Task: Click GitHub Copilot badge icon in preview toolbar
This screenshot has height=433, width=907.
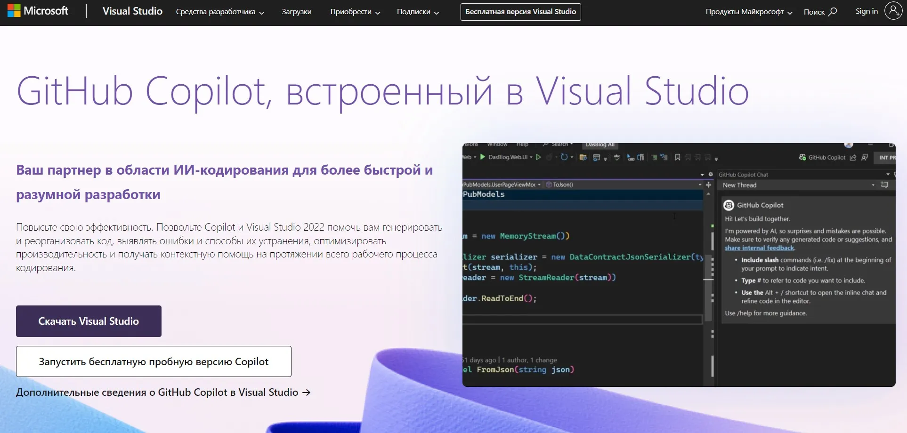Action: [x=802, y=157]
